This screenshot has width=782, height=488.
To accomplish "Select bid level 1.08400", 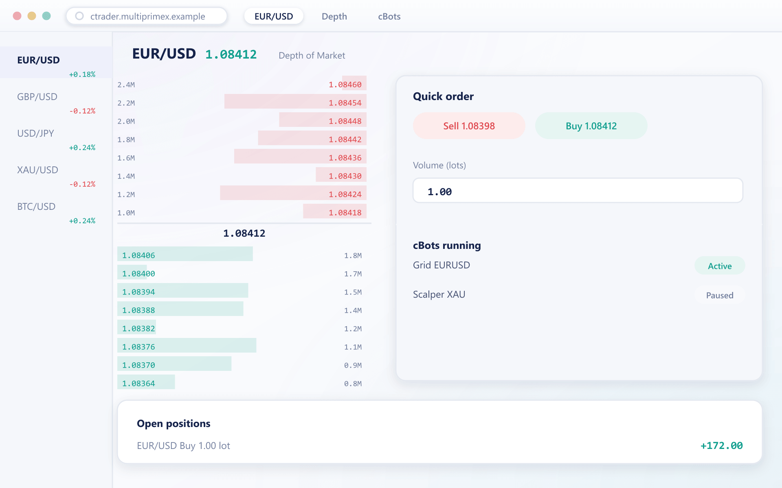I will 242,272.
